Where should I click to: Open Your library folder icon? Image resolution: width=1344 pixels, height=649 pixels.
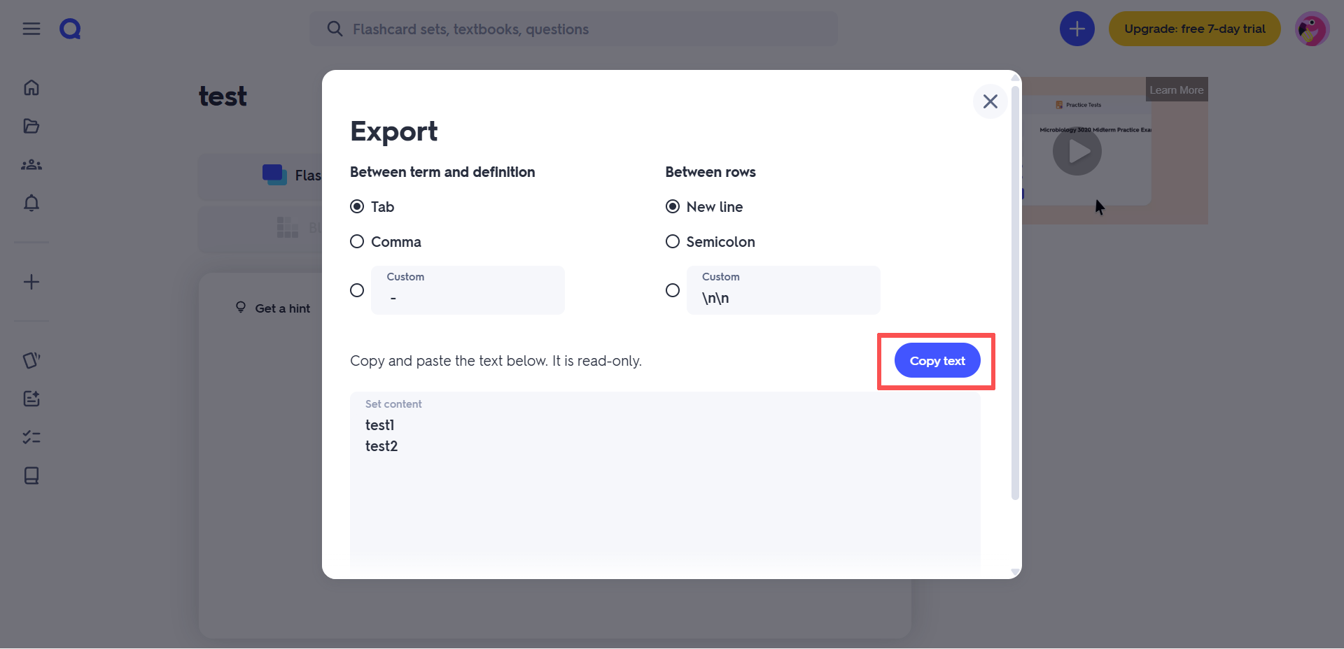tap(31, 126)
